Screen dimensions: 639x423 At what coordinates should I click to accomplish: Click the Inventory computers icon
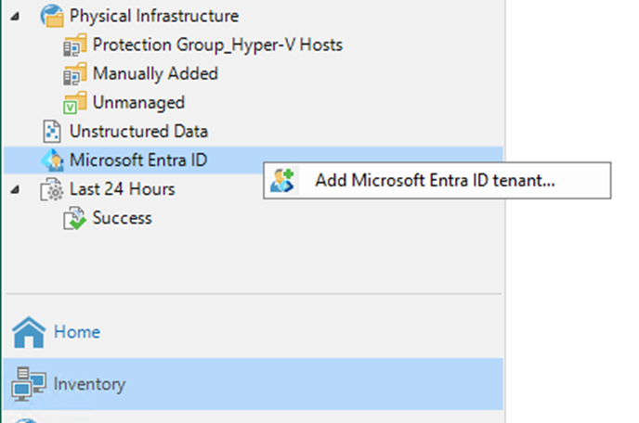click(x=29, y=384)
